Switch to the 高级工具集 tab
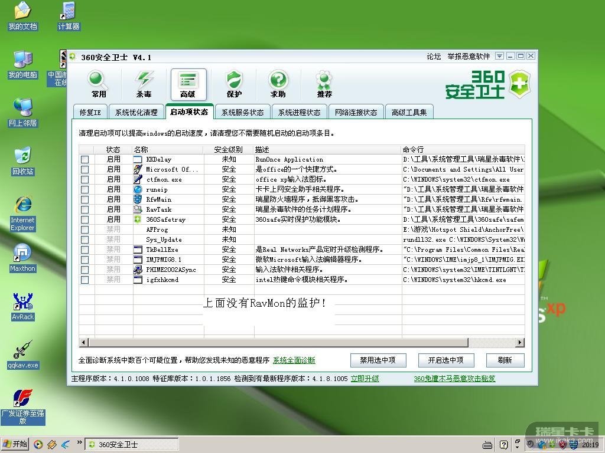Viewport: 605px width, 453px height. click(409, 113)
